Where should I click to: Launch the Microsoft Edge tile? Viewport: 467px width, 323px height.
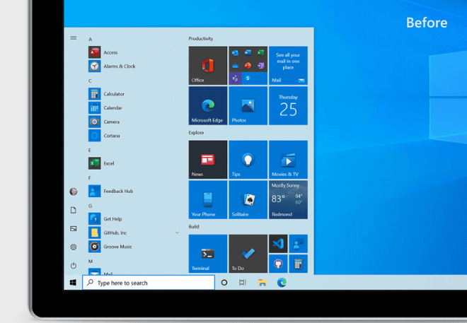coord(207,106)
